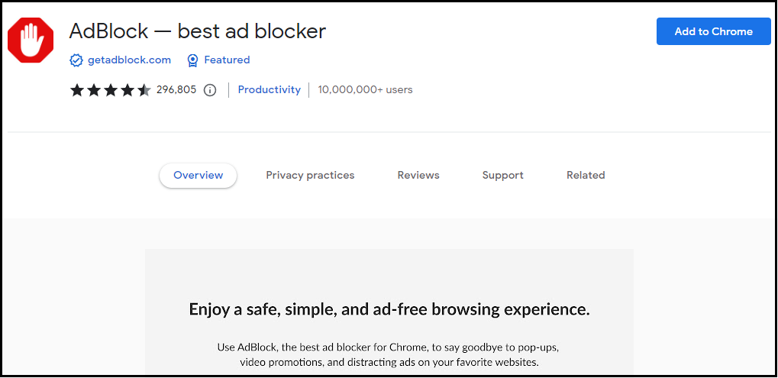
Task: Open the getadblock.com publisher link
Action: pyautogui.click(x=129, y=60)
